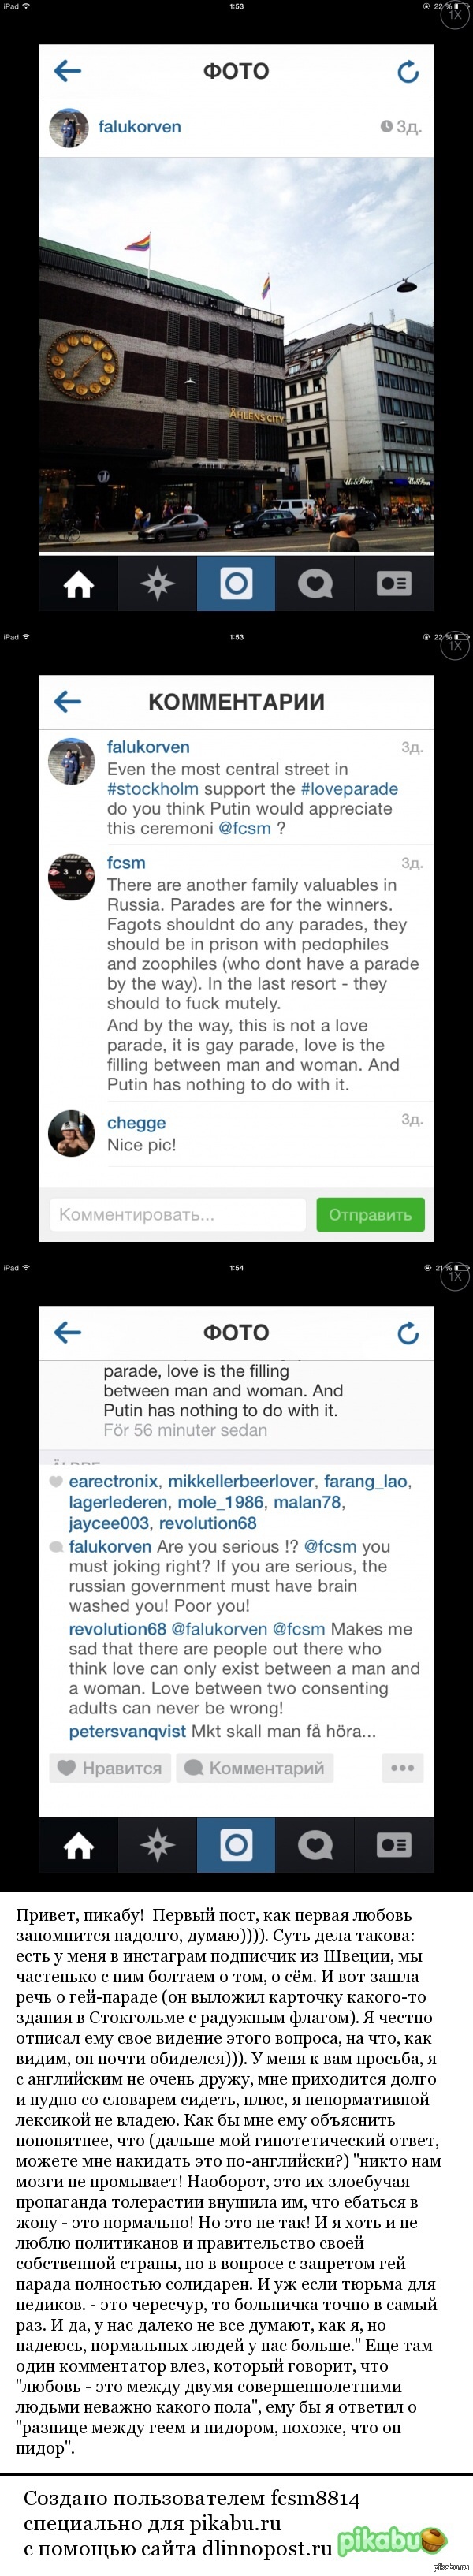Open the #stockholm hashtag
The height and width of the screenshot is (2576, 473).
(x=153, y=789)
